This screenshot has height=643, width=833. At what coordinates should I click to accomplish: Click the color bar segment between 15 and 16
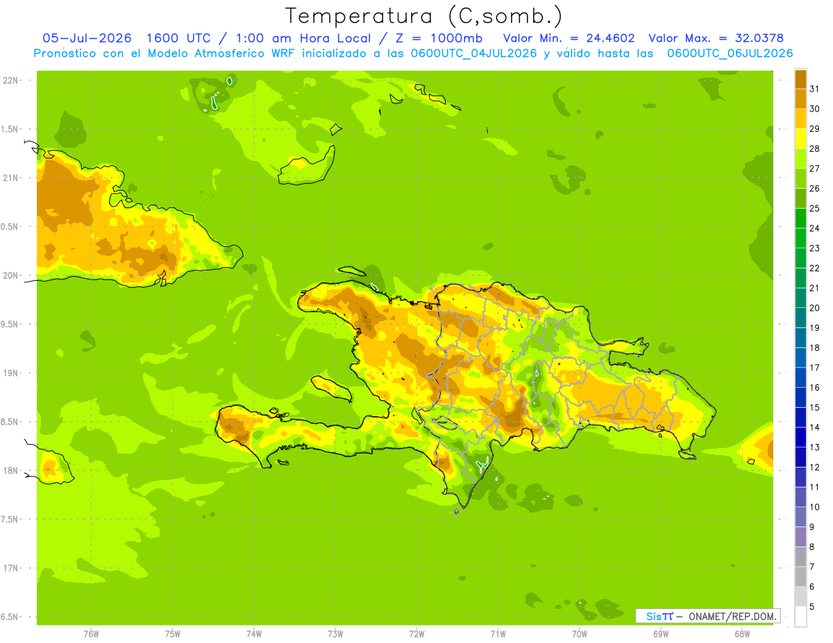(800, 397)
